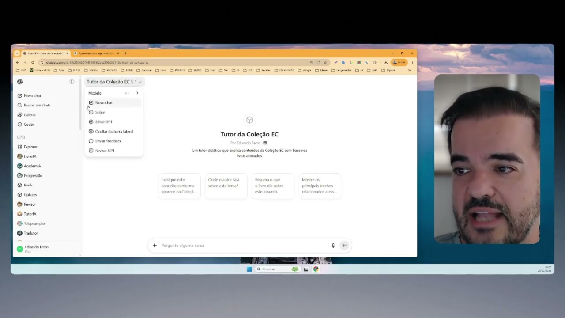Viewport: 565px width, 318px height.
Task: Click the purple pen extension icon
Action: pos(336,62)
